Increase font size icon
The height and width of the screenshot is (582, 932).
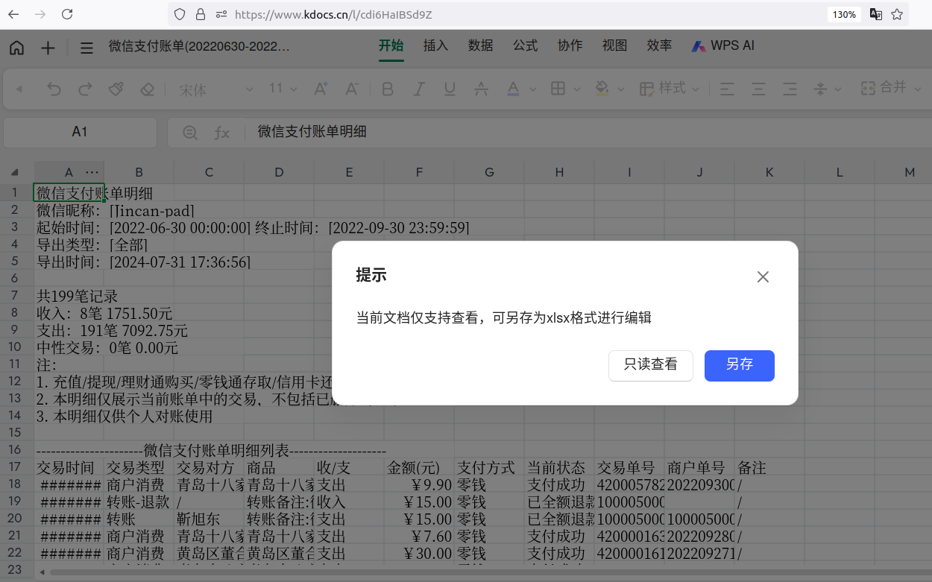321,89
